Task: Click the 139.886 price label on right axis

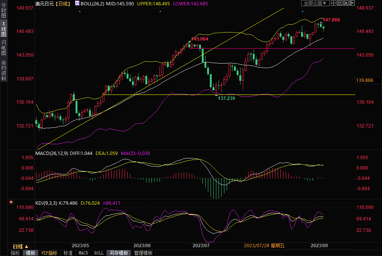Action: click(x=365, y=80)
